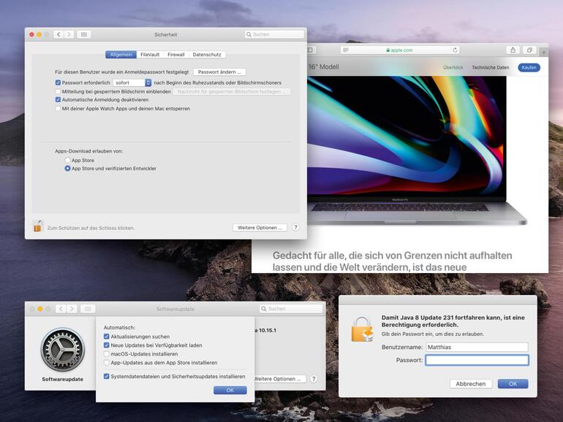Screen dimensions: 563x422
Task: Click the Passwort input field
Action: coord(477,360)
